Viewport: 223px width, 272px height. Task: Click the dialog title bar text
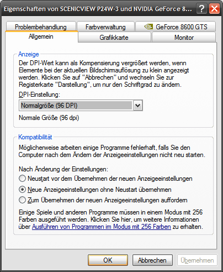click(x=98, y=9)
